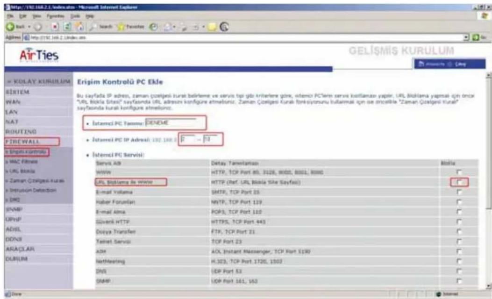Image resolution: width=492 pixels, height=299 pixels.
Task: Open Intrusion Detection submenu item
Action: point(31,190)
